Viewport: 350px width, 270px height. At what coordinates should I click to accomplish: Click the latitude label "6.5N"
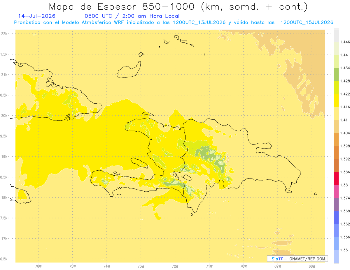click(x=4, y=259)
